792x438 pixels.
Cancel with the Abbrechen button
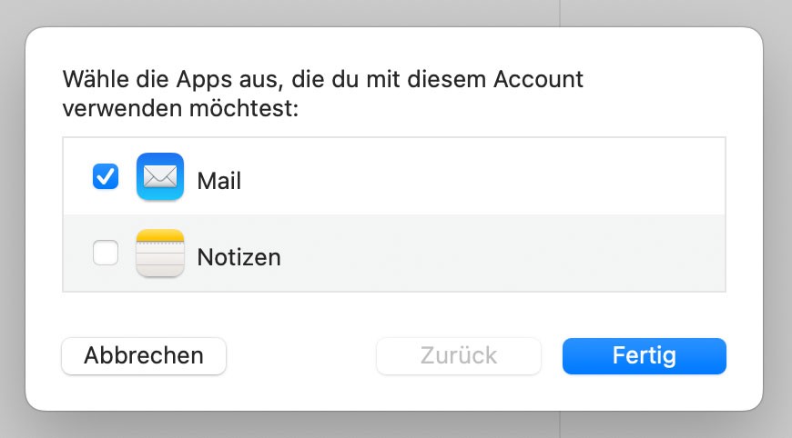pyautogui.click(x=144, y=355)
